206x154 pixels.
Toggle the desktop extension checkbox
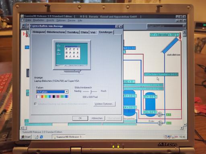(35, 104)
